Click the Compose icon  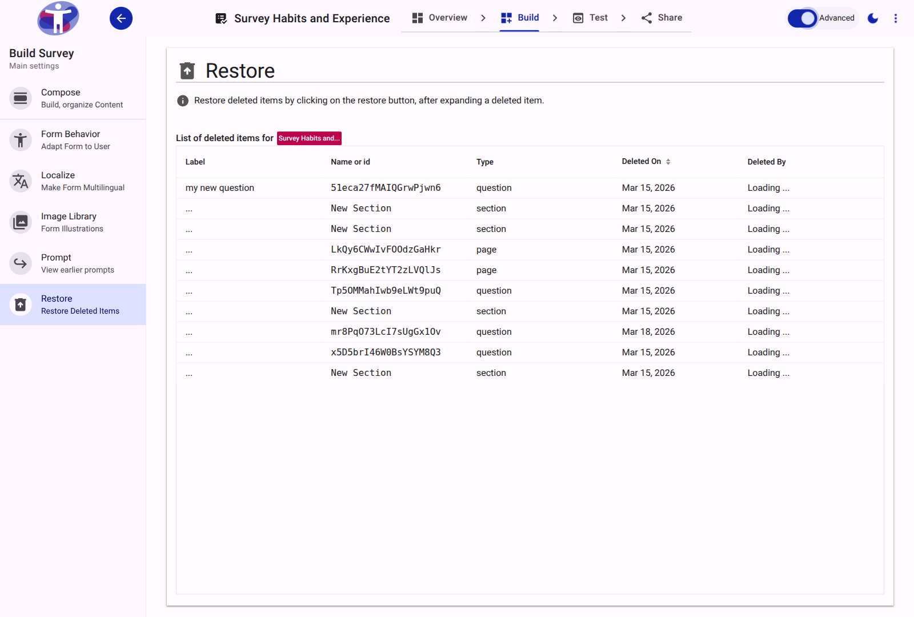[21, 98]
